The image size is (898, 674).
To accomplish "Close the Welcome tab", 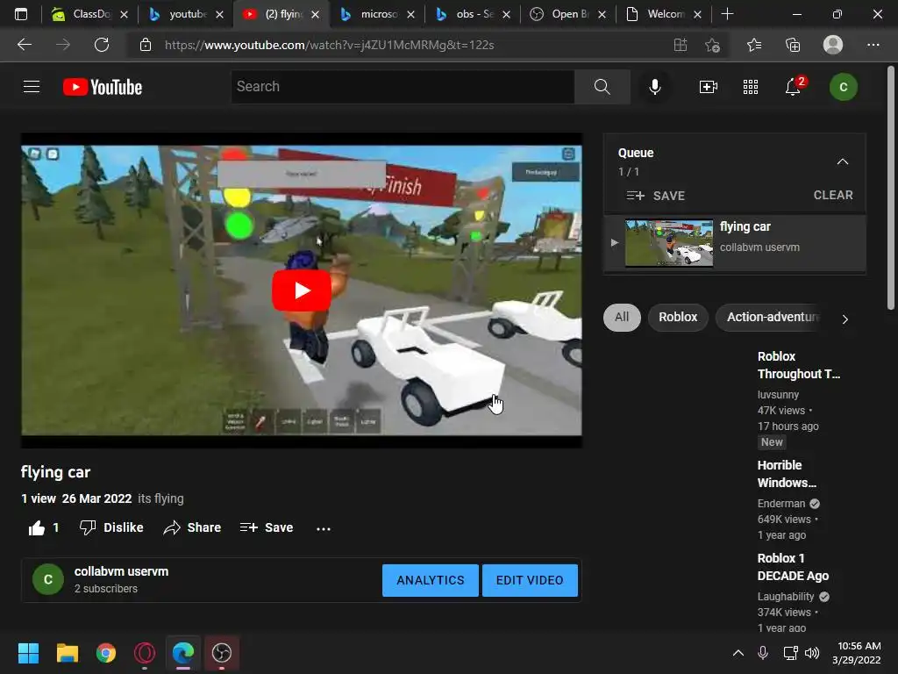I will [697, 14].
